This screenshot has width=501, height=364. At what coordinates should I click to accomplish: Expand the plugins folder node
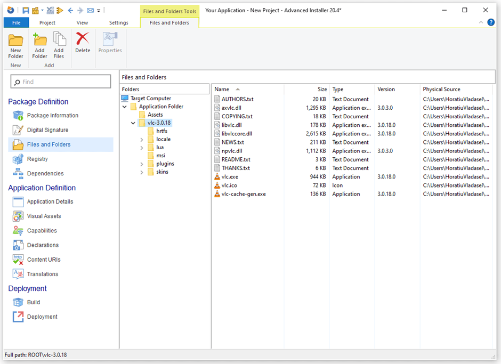point(142,164)
